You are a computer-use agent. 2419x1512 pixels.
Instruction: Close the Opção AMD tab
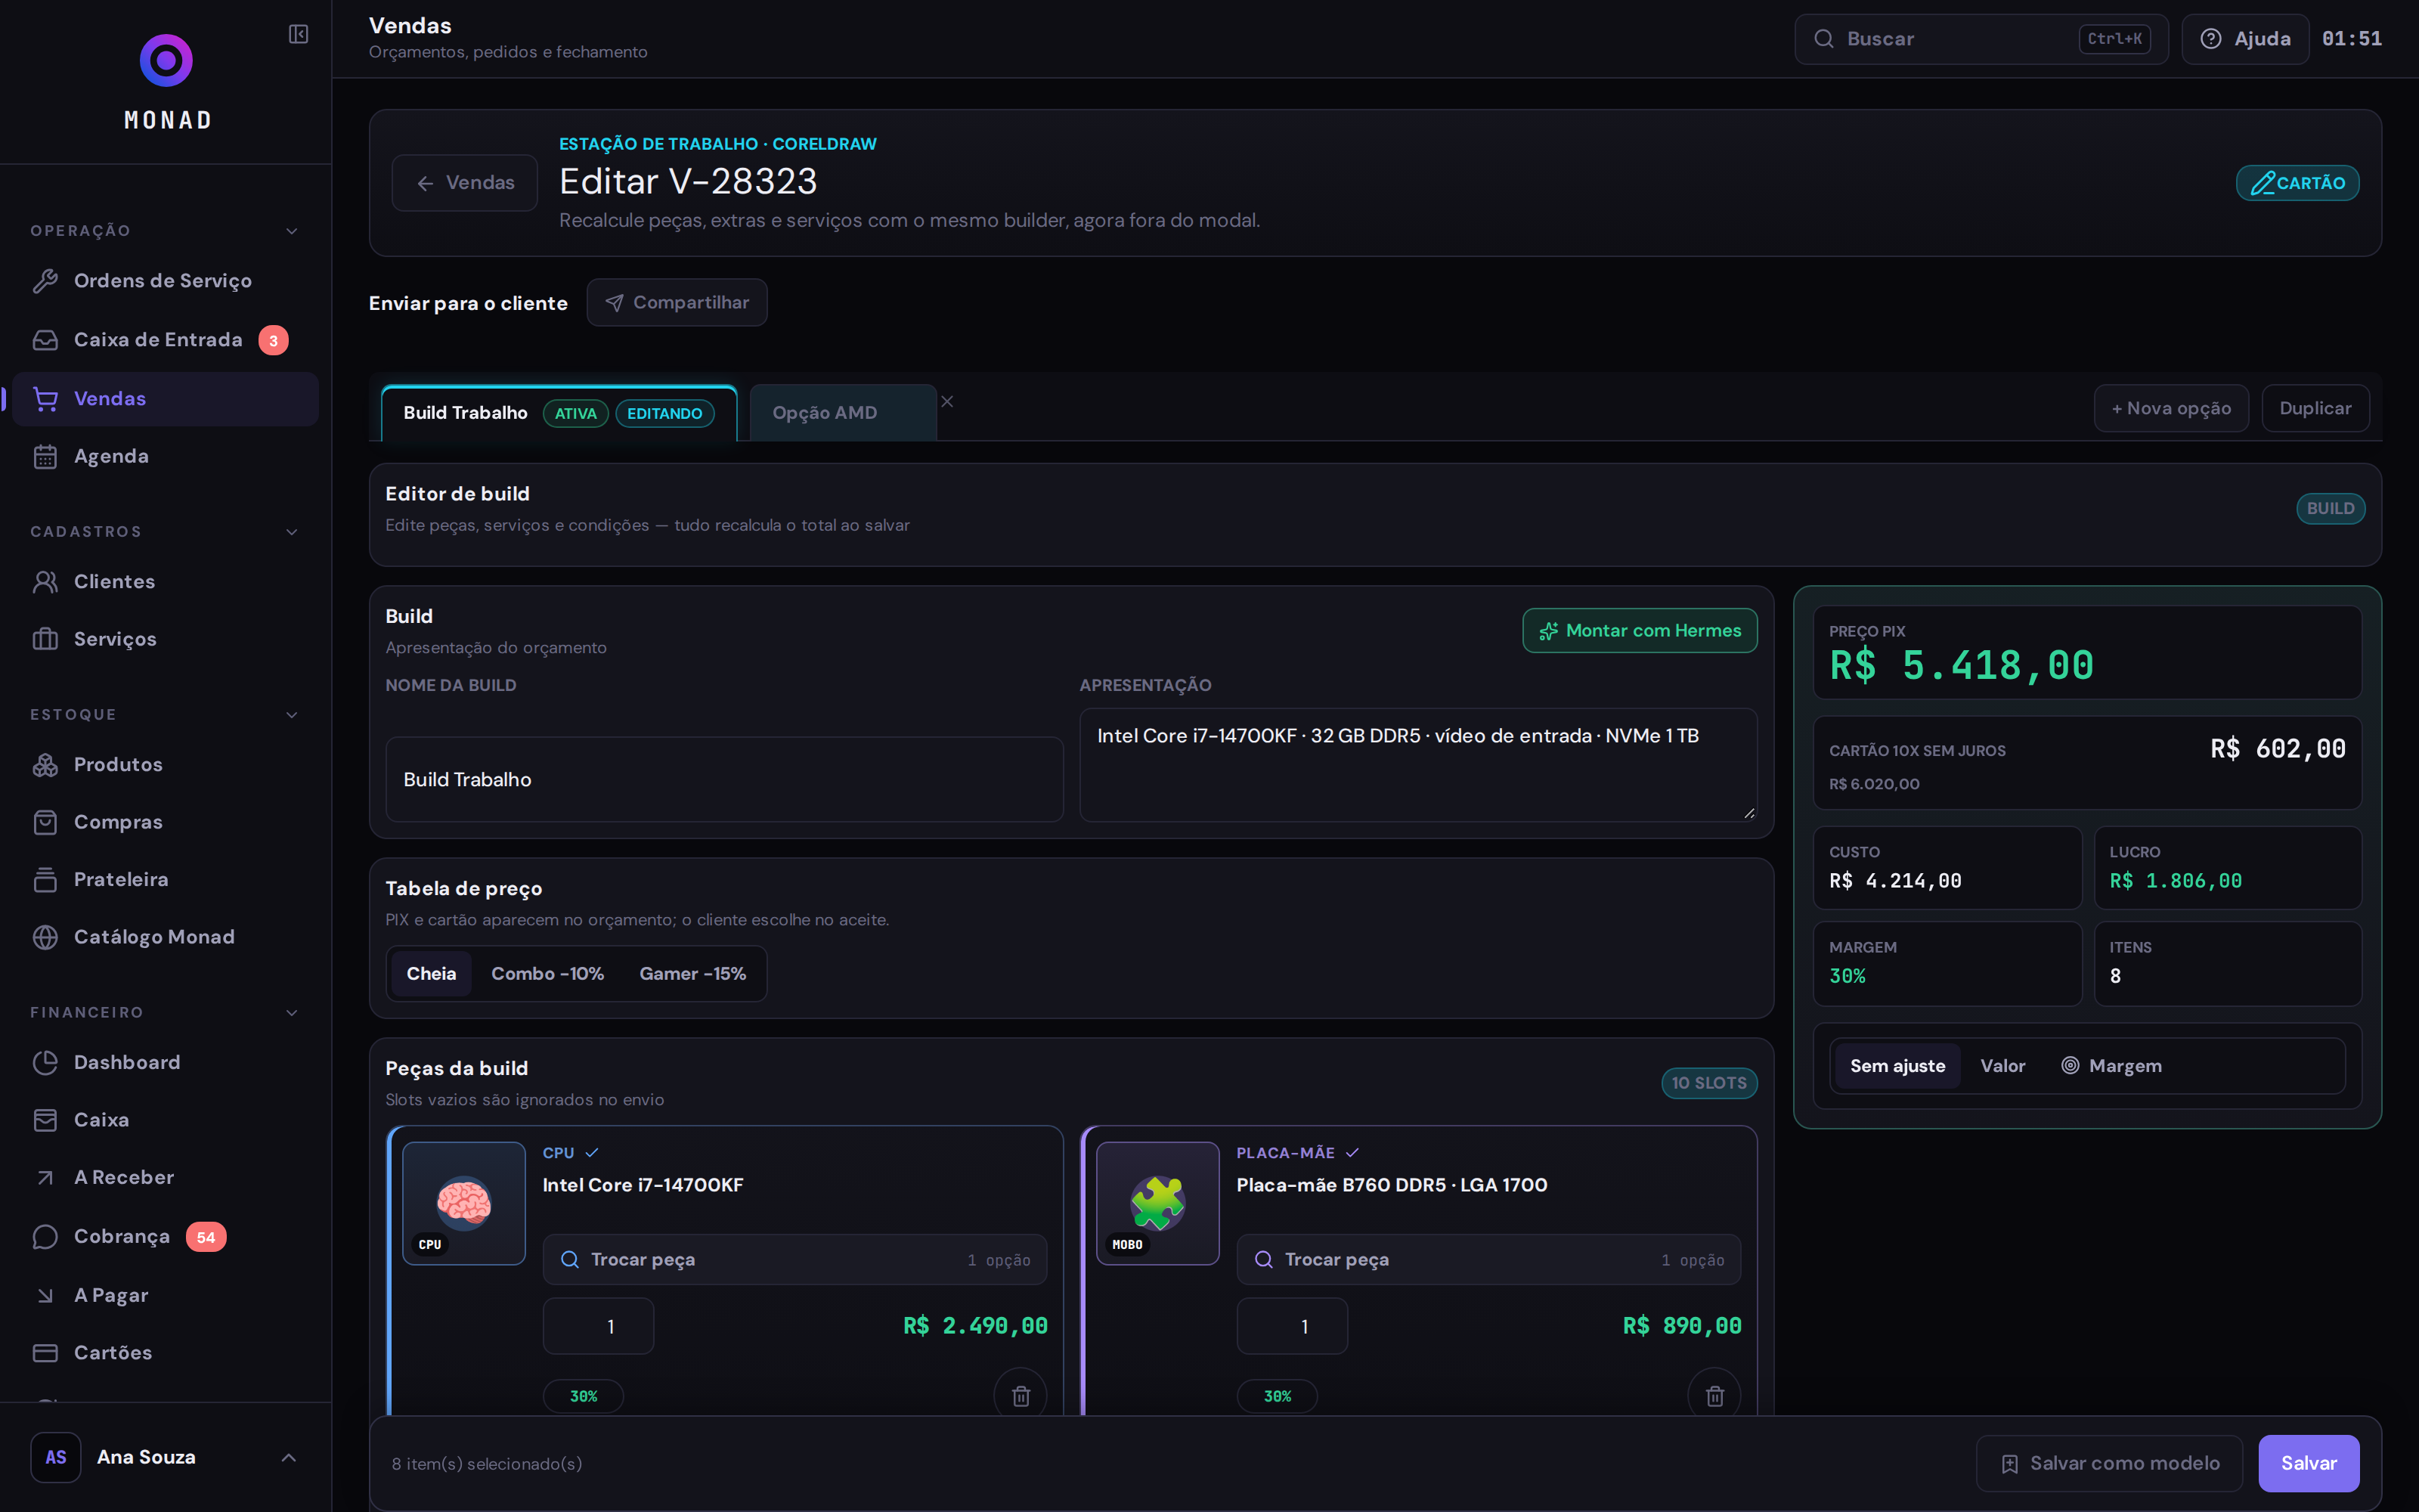[x=948, y=402]
